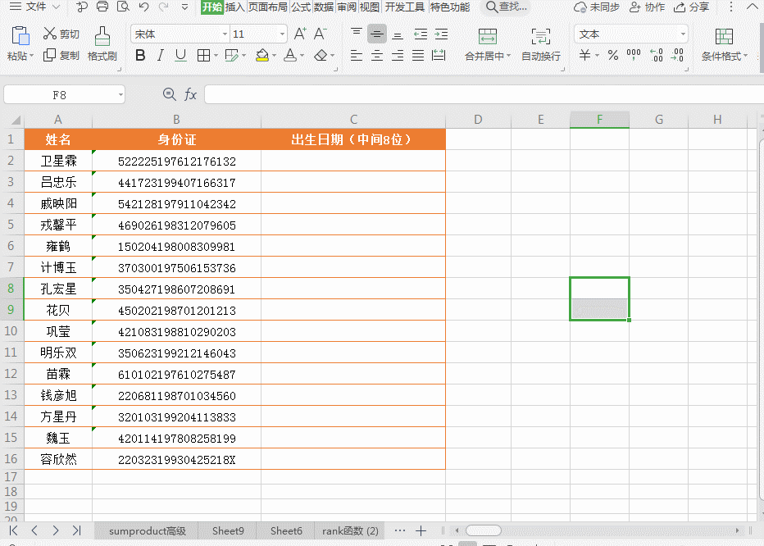Center text horizontally
Viewport: 764px width, 546px height.
click(x=376, y=56)
